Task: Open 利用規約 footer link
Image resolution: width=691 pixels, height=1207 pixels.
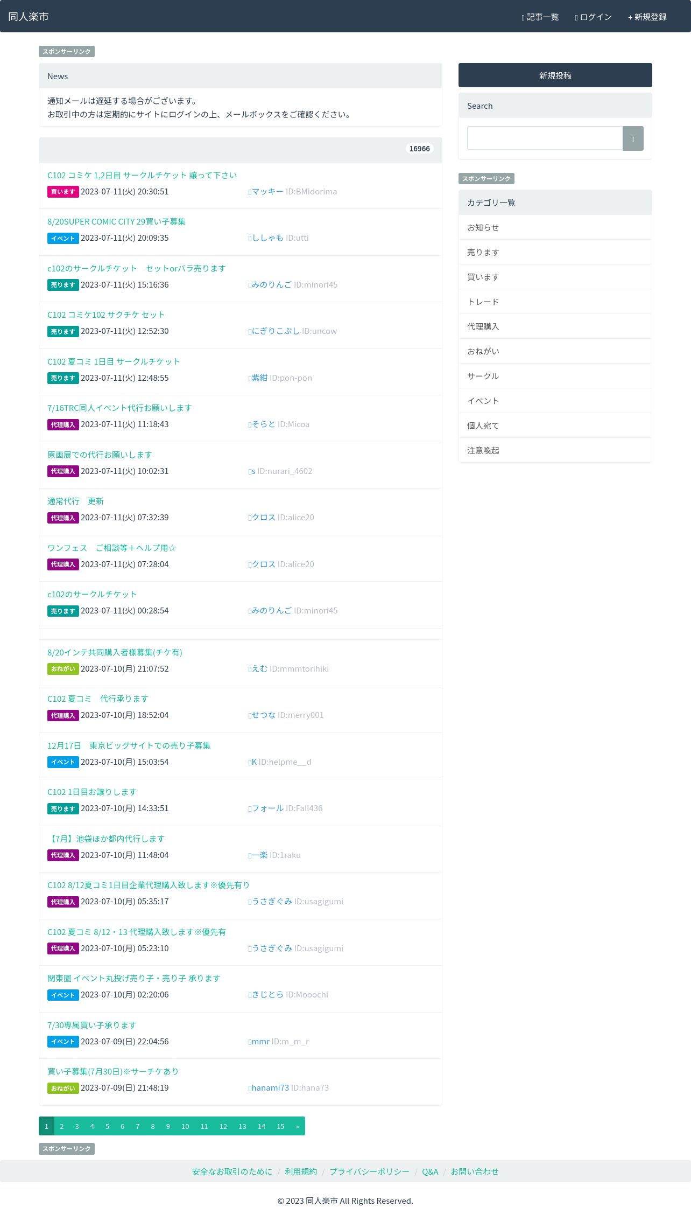Action: (301, 1171)
